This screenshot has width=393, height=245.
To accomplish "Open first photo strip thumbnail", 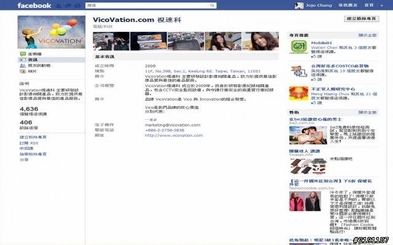I will point(111,41).
